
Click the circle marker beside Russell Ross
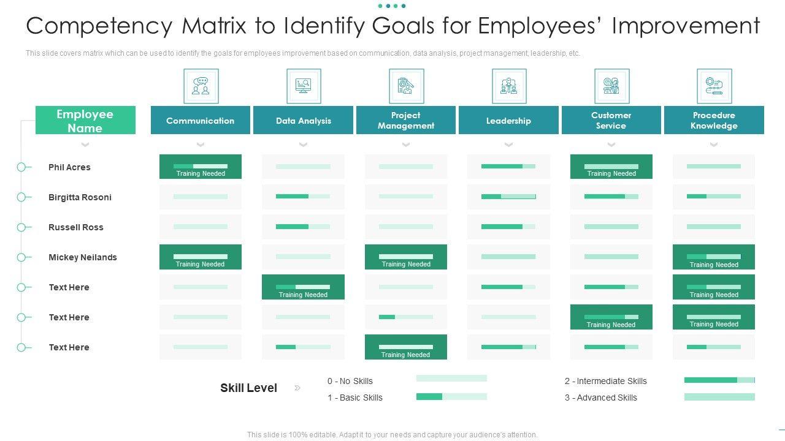click(x=21, y=227)
